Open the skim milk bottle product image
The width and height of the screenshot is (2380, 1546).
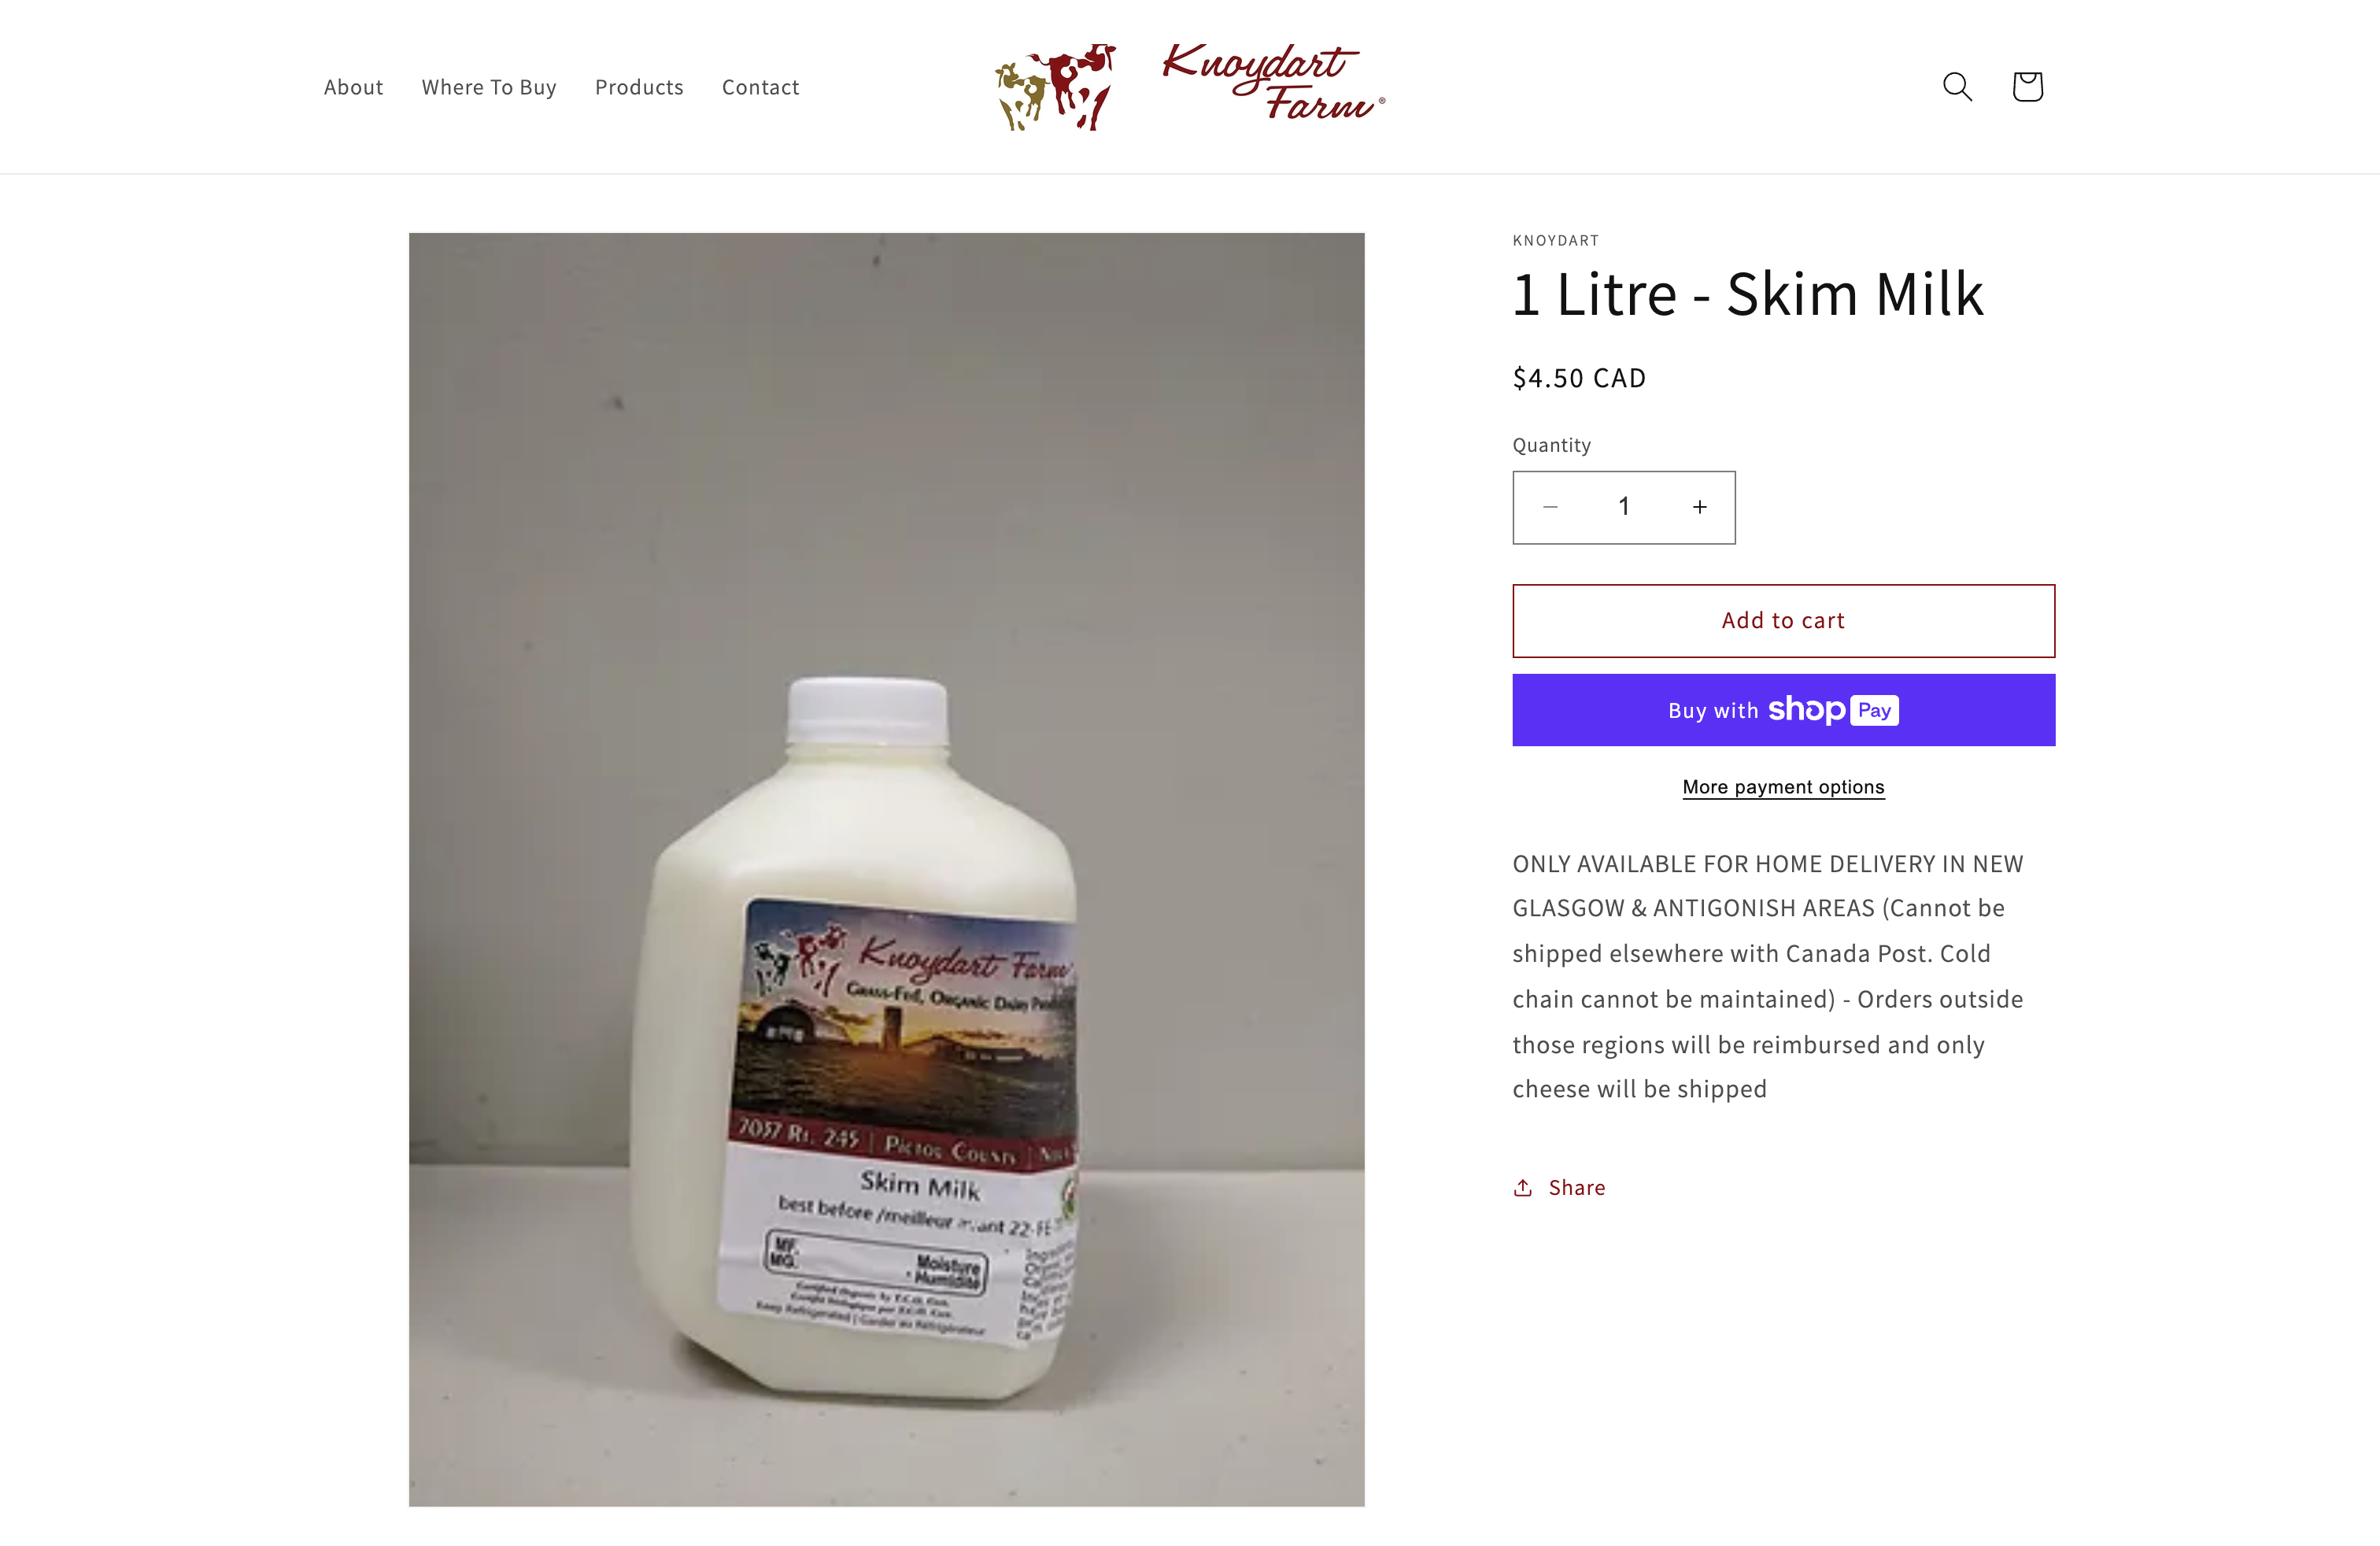tap(886, 869)
